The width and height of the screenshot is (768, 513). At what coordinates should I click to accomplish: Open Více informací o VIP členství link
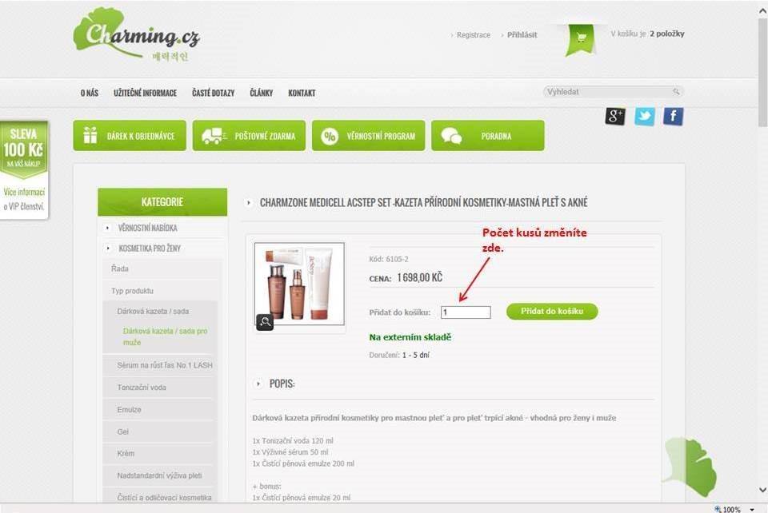(x=24, y=199)
